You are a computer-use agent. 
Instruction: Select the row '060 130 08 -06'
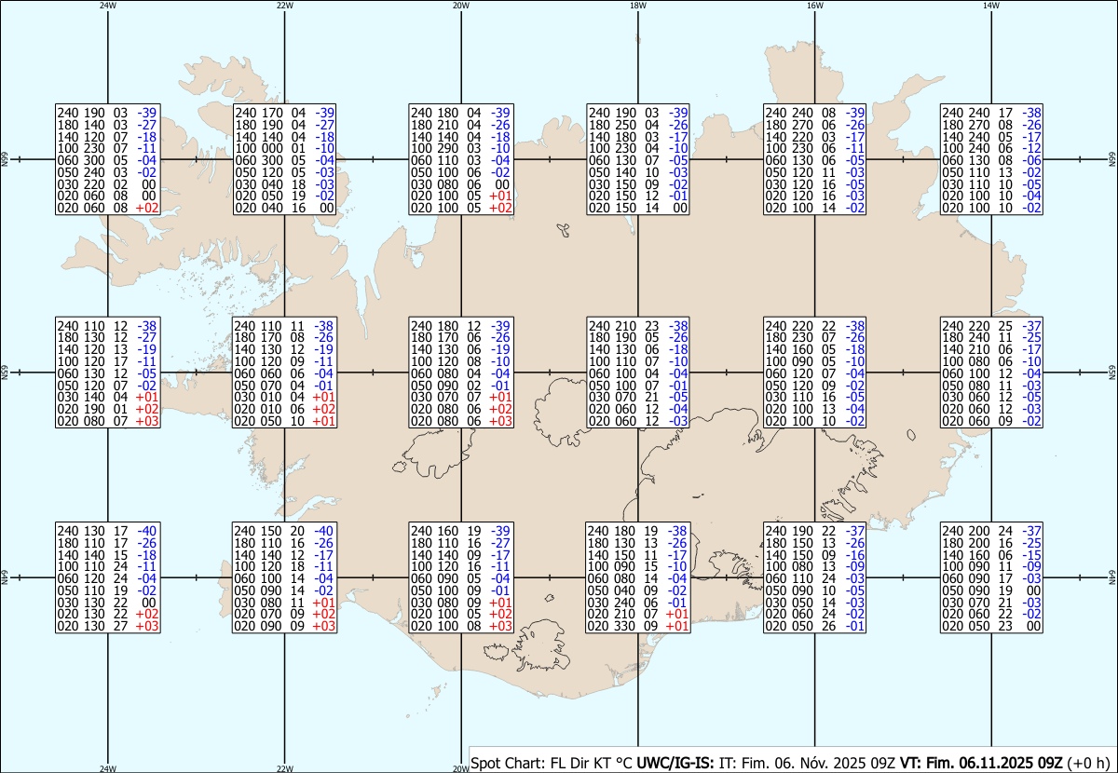pyautogui.click(x=992, y=160)
